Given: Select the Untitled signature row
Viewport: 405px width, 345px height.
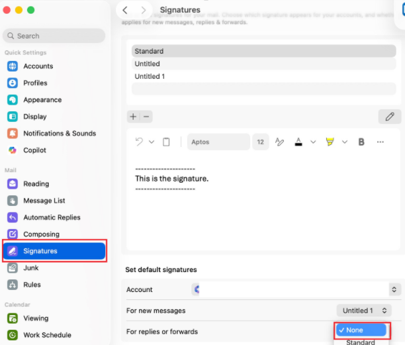Looking at the screenshot, I should click(x=264, y=64).
